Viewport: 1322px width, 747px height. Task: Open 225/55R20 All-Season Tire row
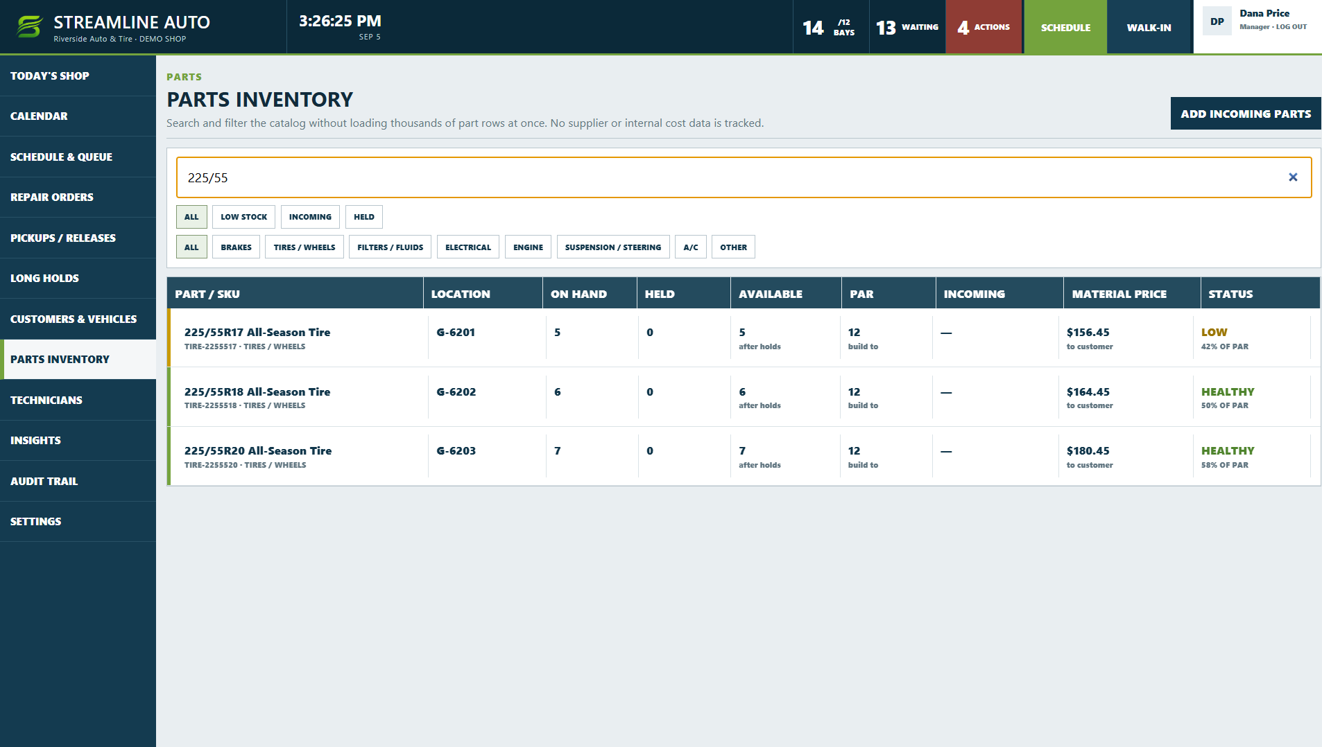pos(744,456)
